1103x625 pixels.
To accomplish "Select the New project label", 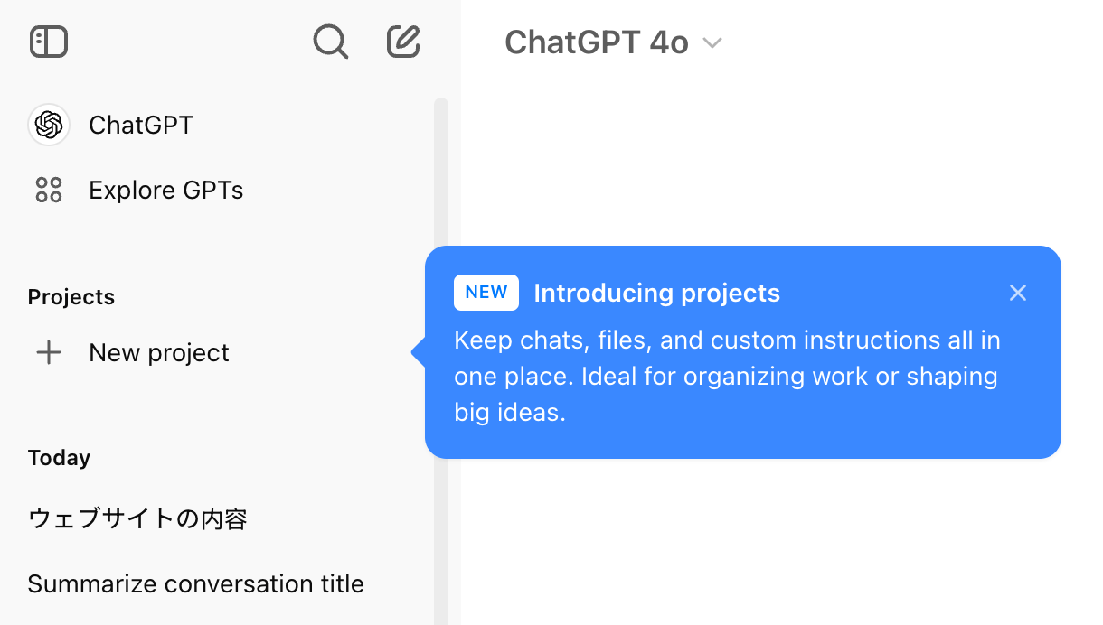I will coord(159,352).
